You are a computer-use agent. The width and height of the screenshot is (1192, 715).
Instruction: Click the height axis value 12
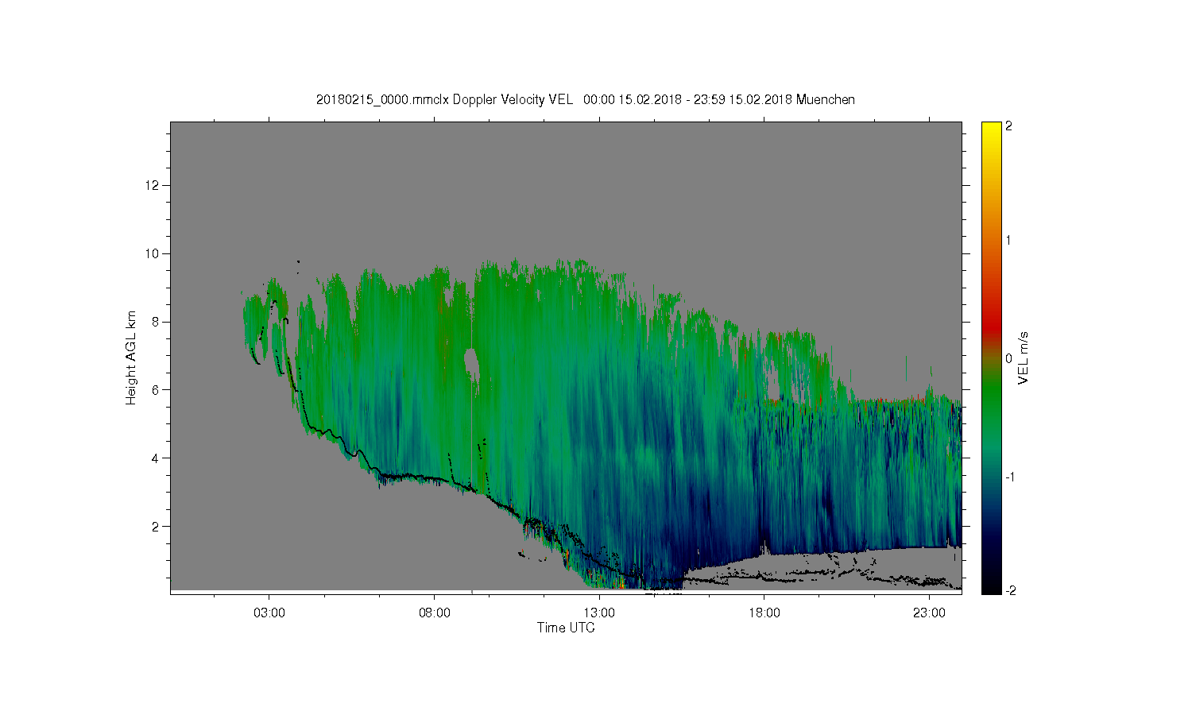tap(153, 185)
